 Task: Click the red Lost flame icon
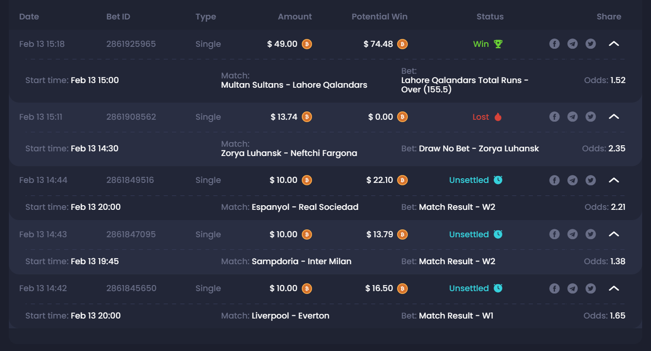coord(498,117)
